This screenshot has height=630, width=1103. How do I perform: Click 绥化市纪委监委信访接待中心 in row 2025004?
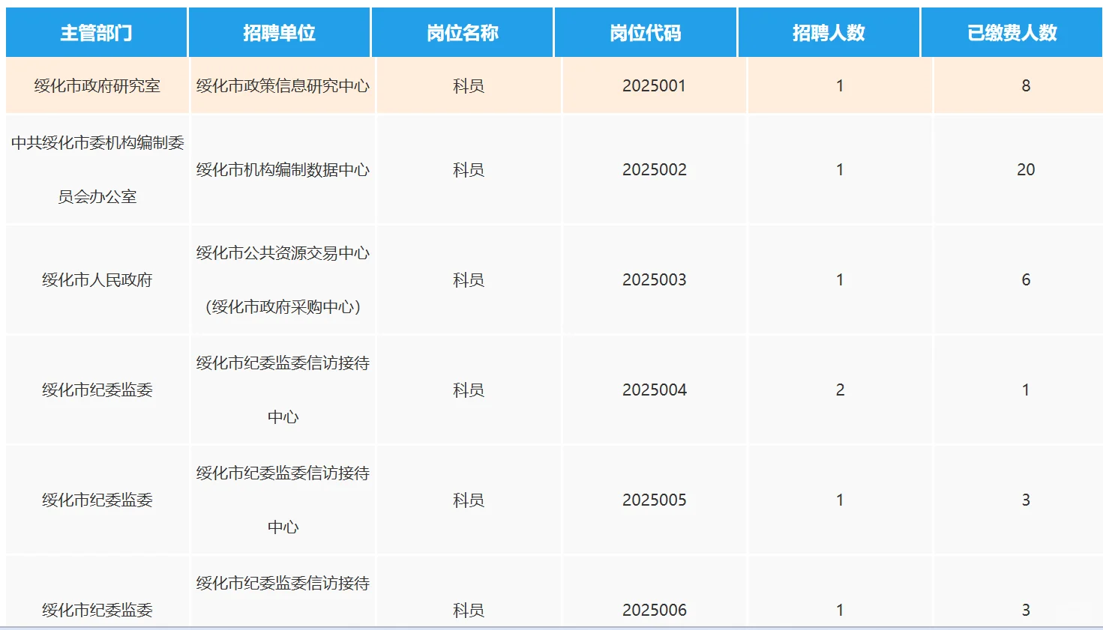(x=283, y=390)
